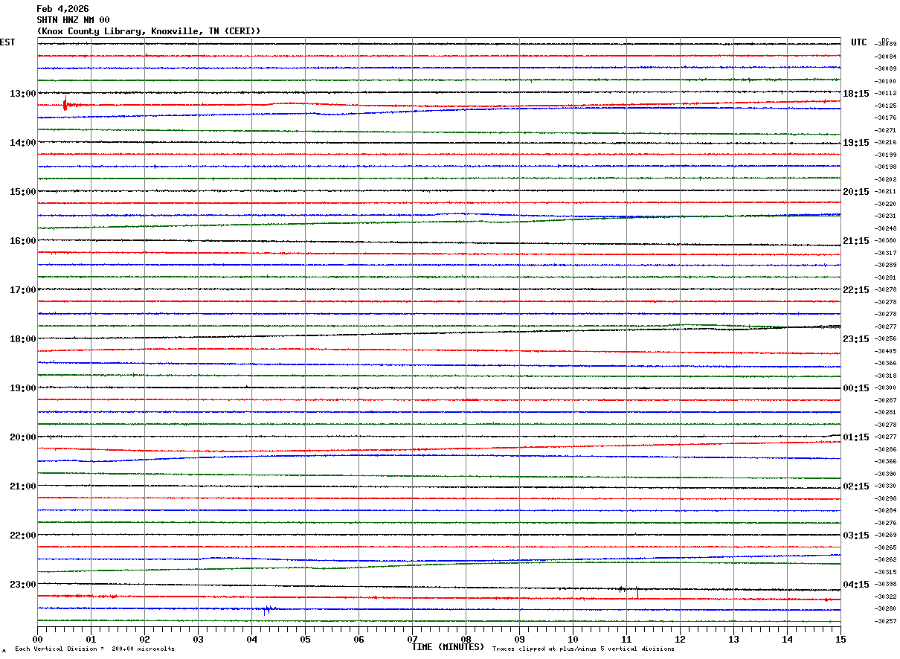This screenshot has width=900, height=659.
Task: Click the DC offset value -30125
Action: tap(886, 106)
